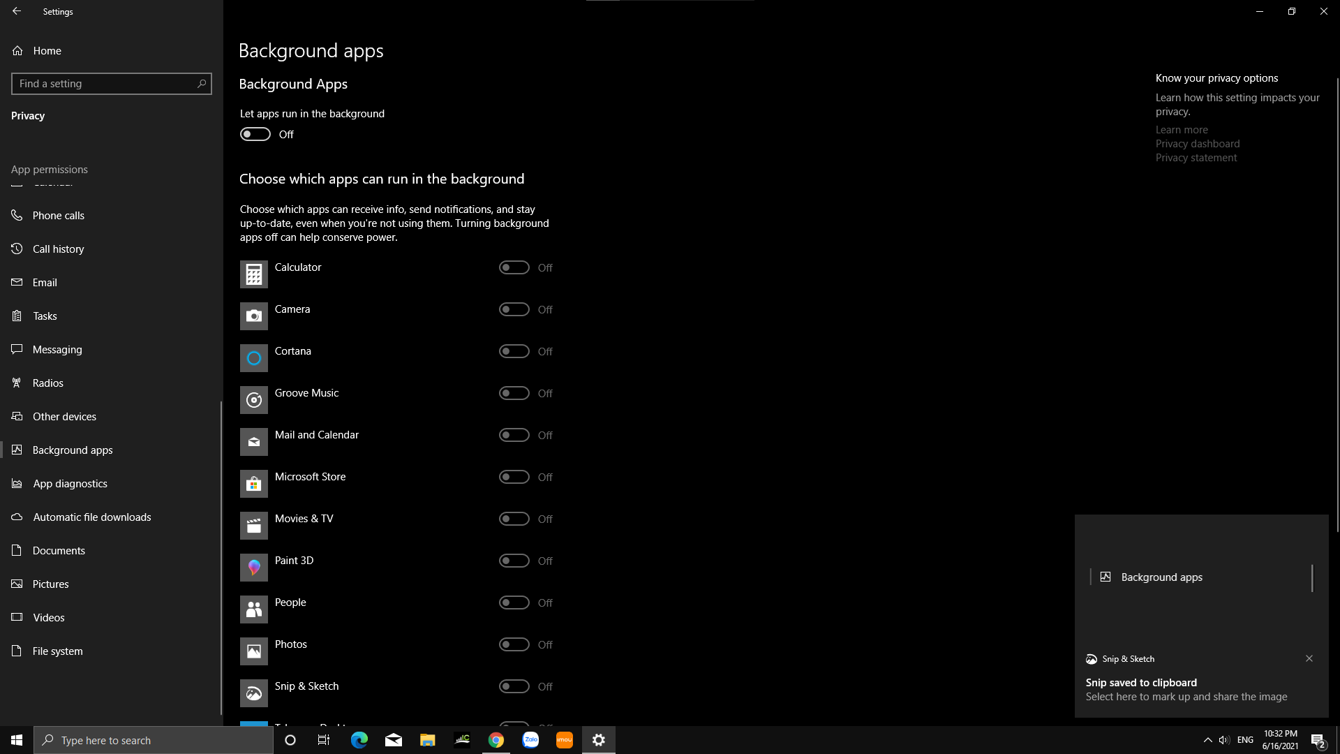Click the Paint 3D app icon
This screenshot has width=1340, height=754.
coord(254,568)
